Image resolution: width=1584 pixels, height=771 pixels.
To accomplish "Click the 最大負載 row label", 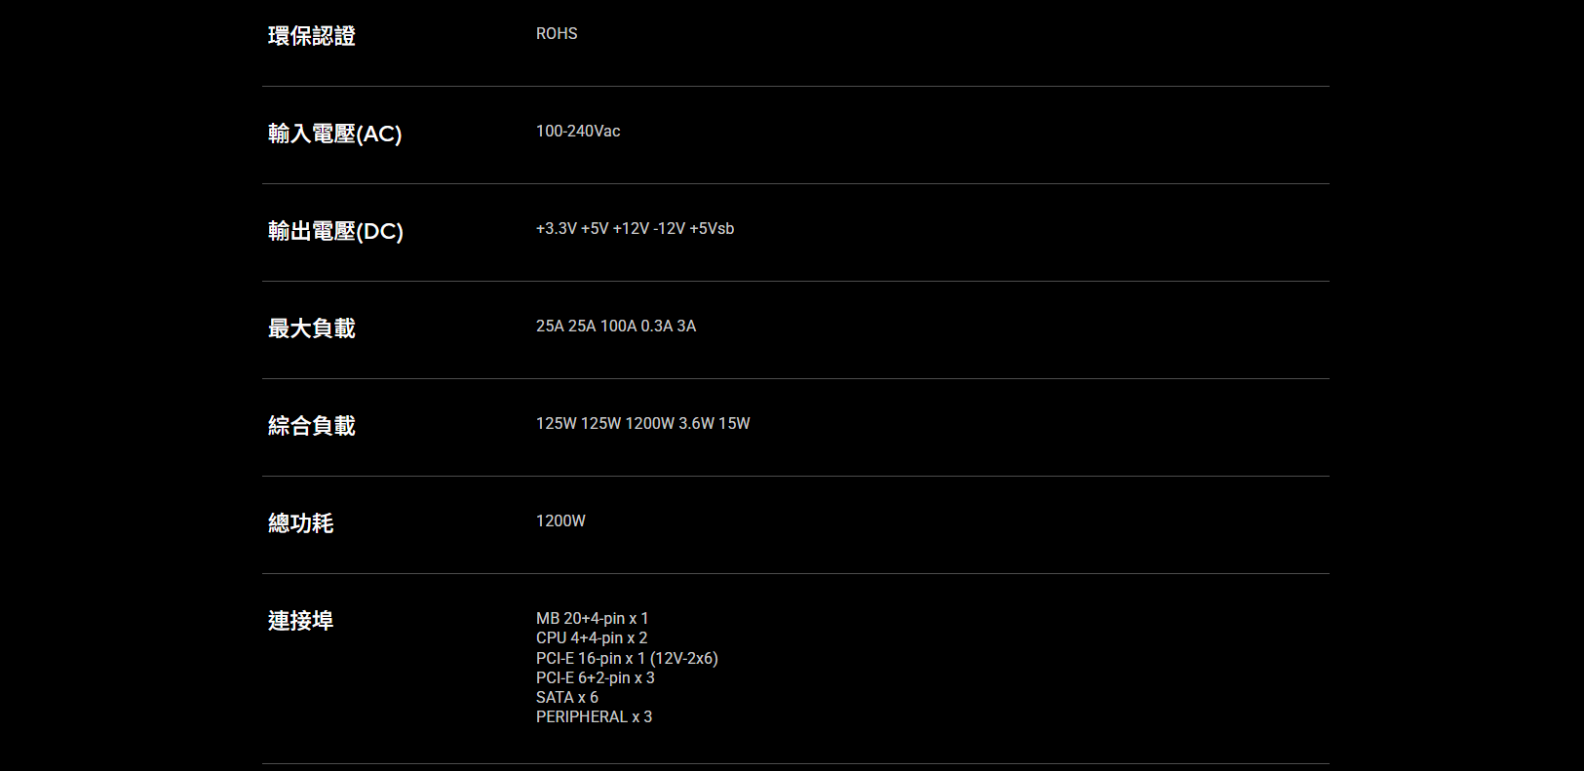I will (x=312, y=328).
